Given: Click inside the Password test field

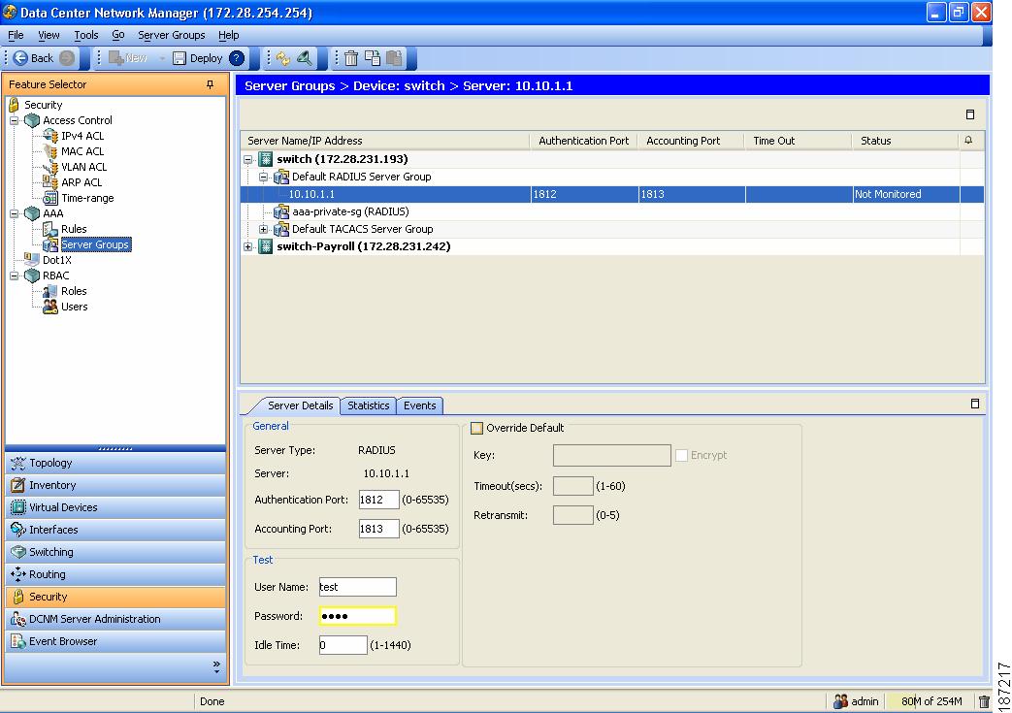Looking at the screenshot, I should coord(356,614).
